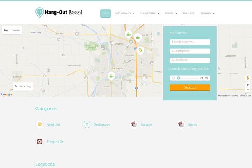Click the Activate map button

pos(23,87)
